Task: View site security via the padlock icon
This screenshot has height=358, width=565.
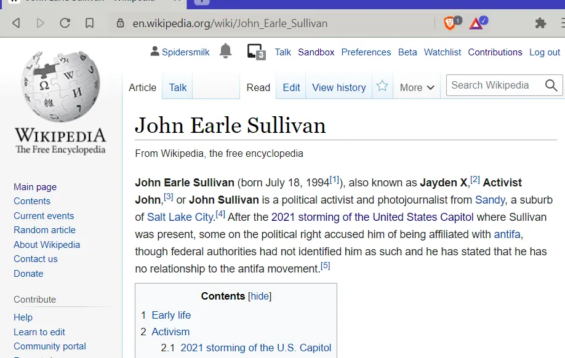Action: point(121,23)
